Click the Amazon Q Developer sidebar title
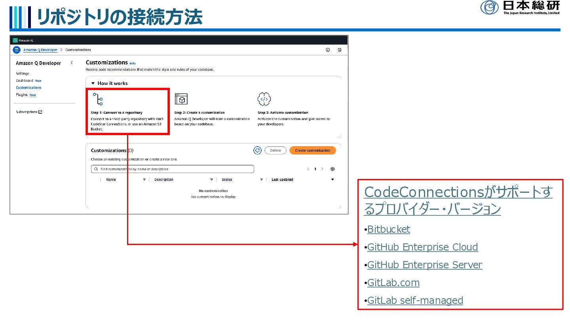Screen dimensions: 570x320 click(x=38, y=63)
